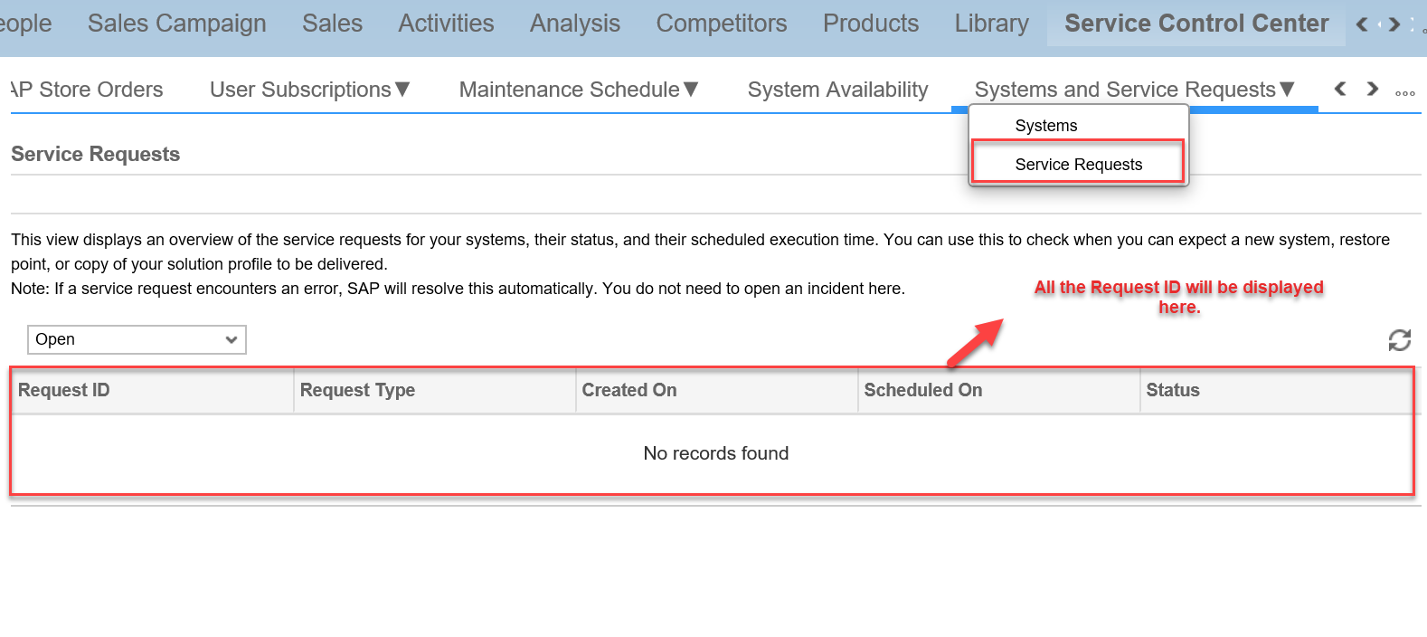
Task: Open the Open status filter dropdown
Action: (137, 339)
